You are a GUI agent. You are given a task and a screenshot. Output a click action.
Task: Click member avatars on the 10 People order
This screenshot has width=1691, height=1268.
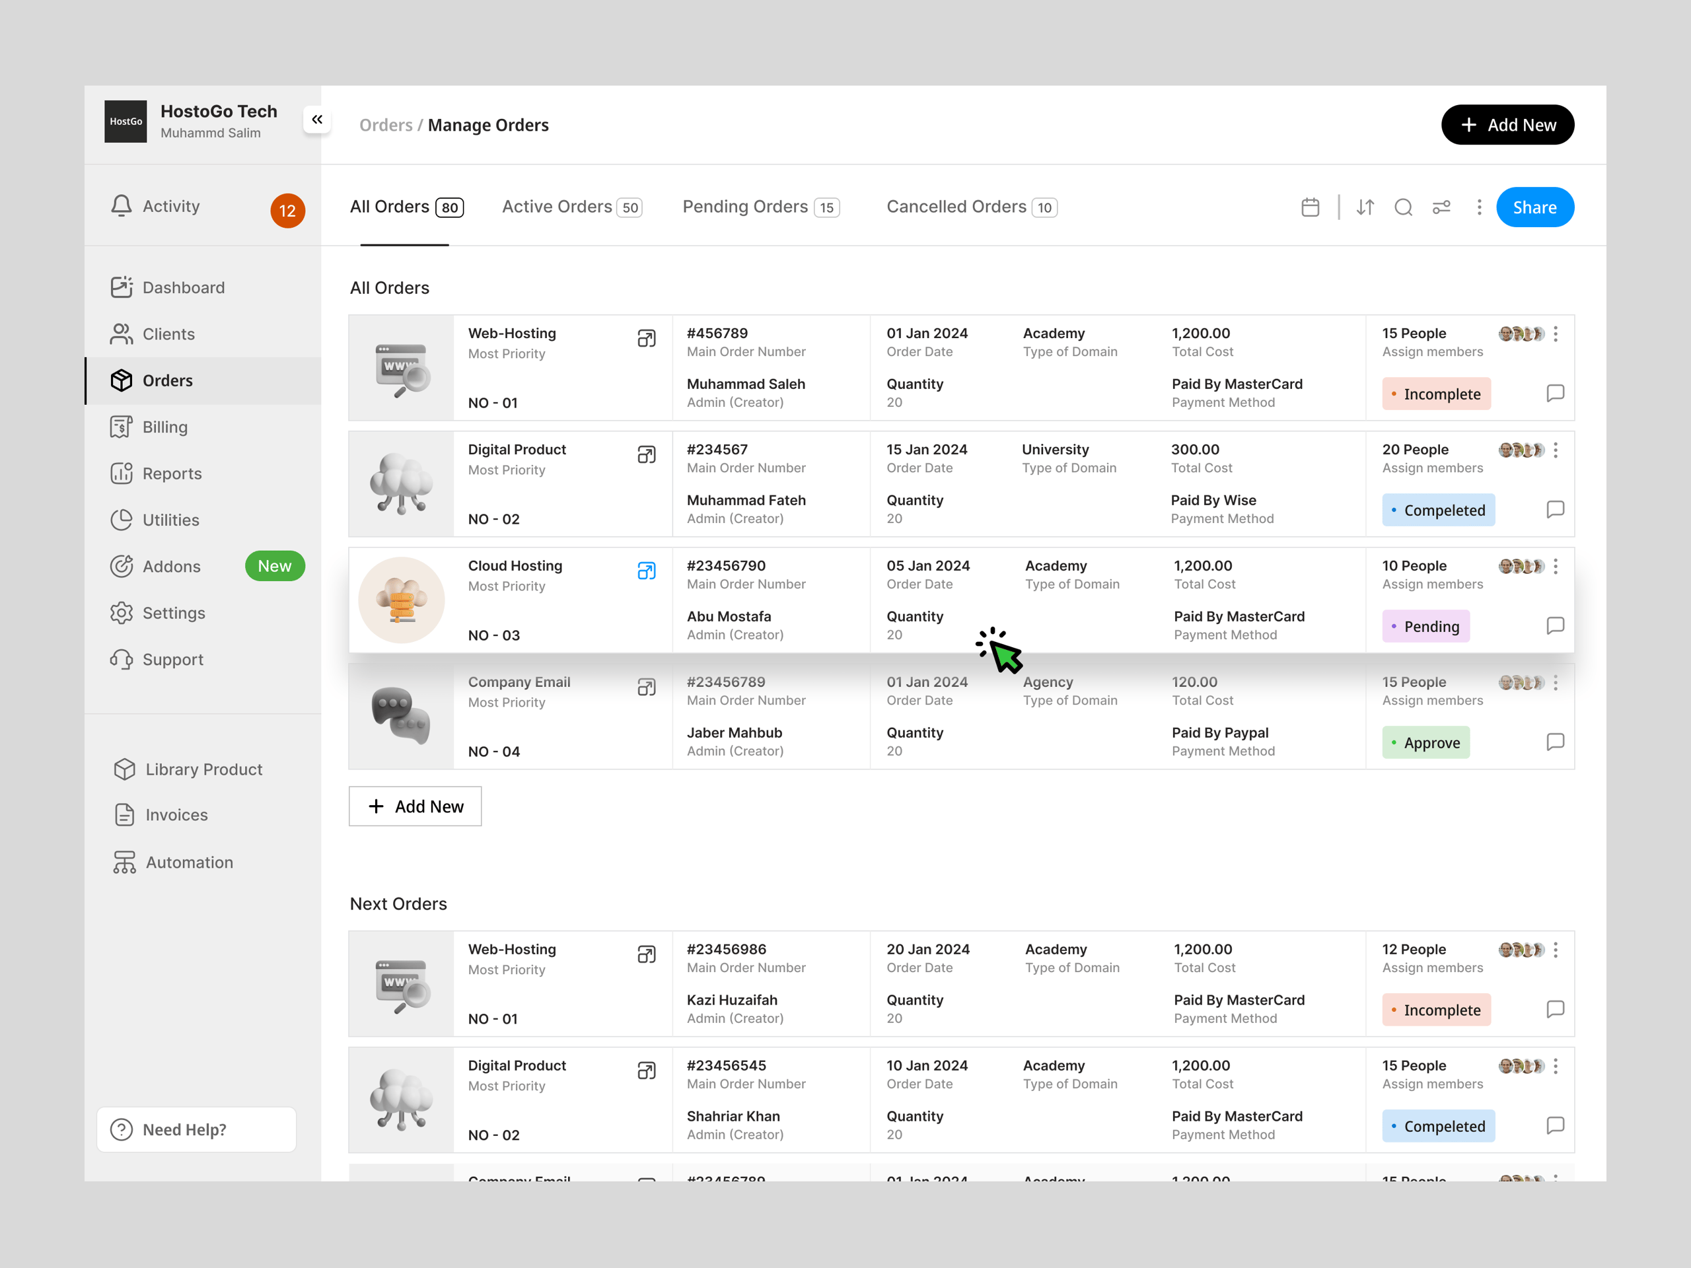point(1521,567)
